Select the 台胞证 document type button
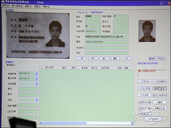 (160, 102)
